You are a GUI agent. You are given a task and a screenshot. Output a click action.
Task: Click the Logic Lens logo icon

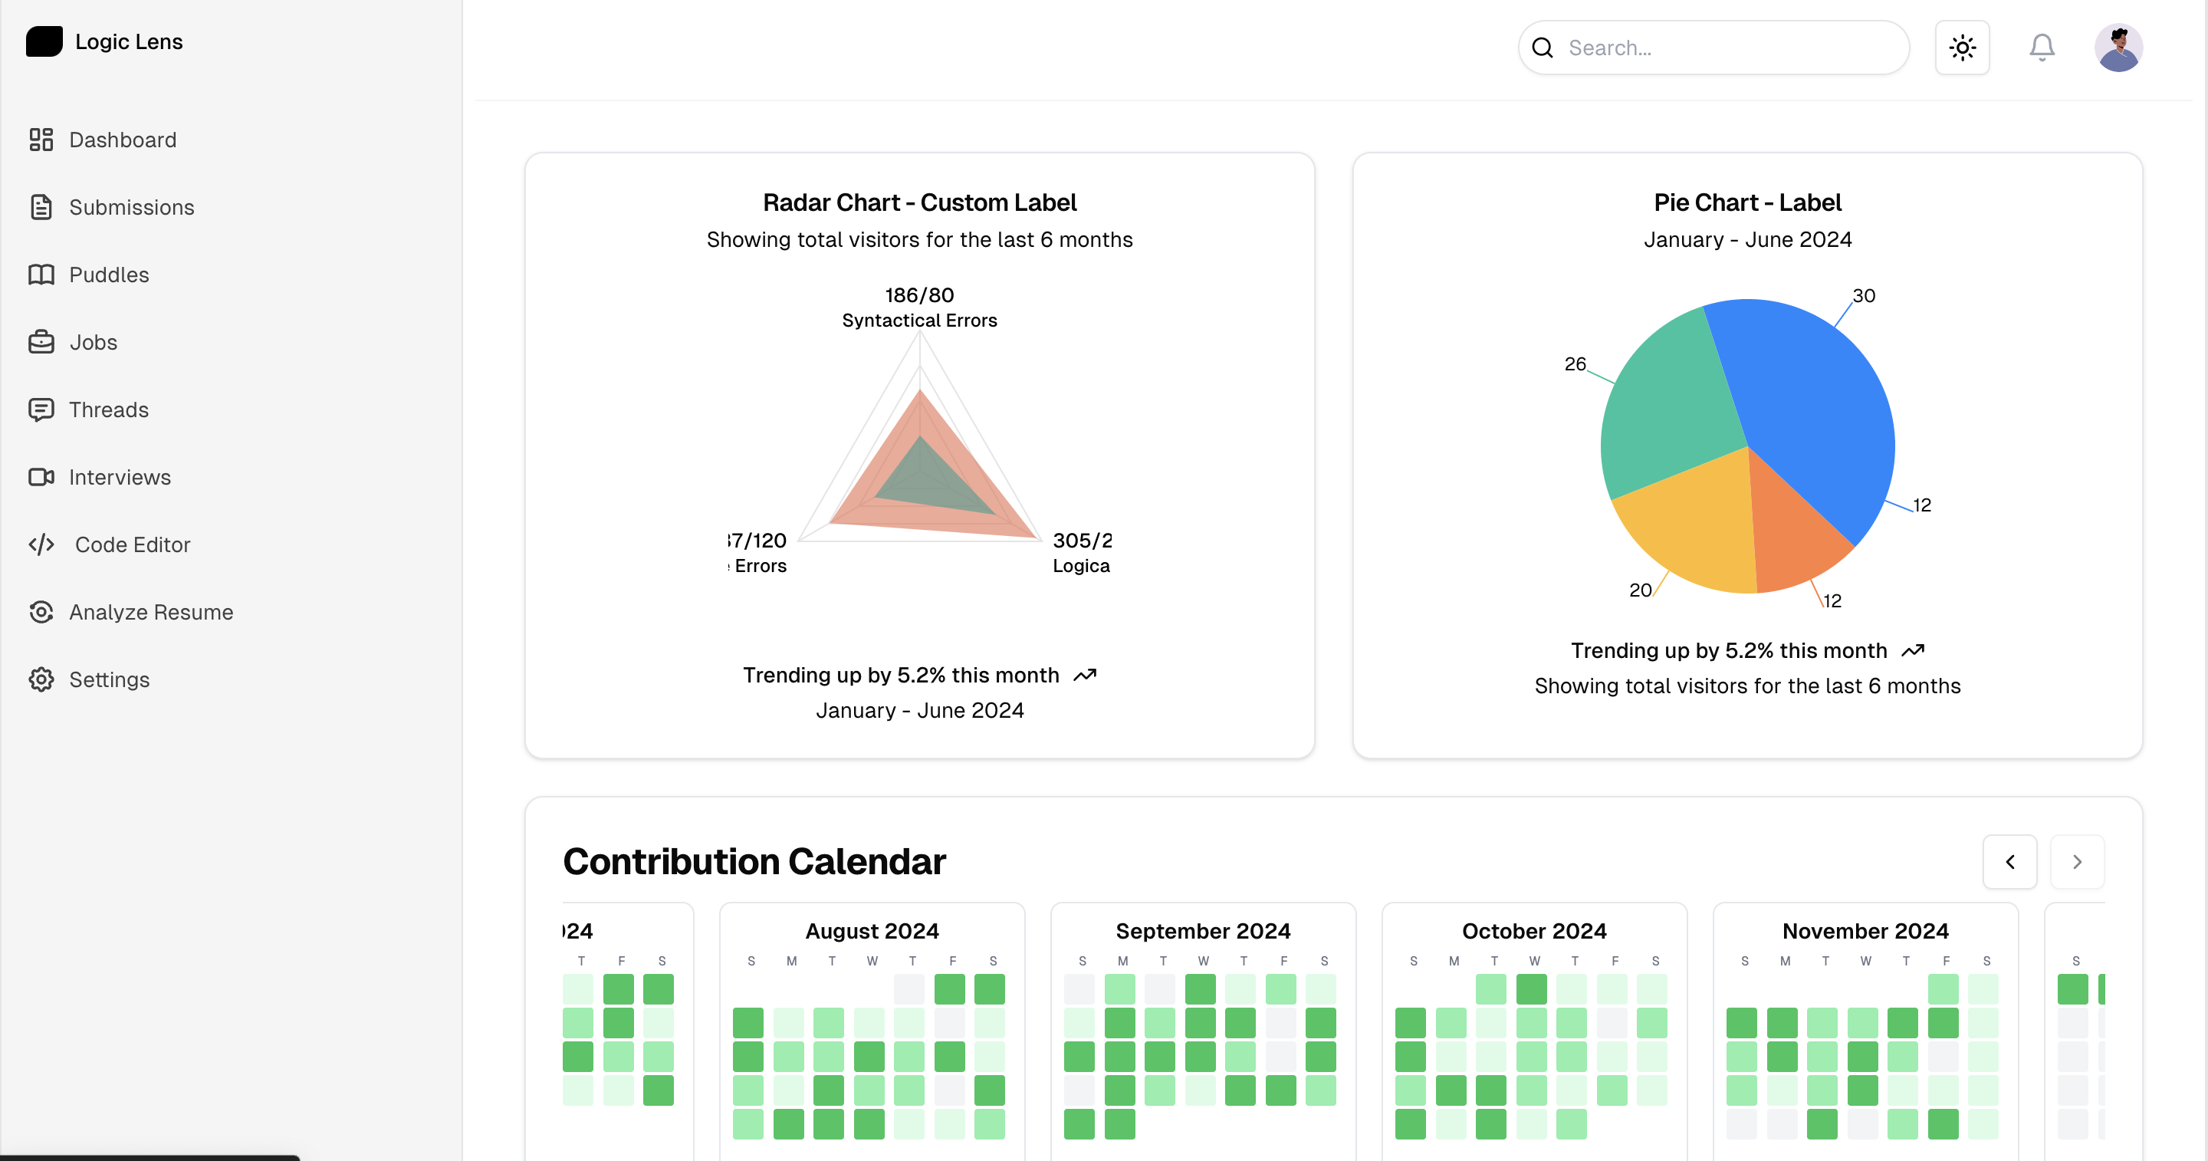pyautogui.click(x=44, y=41)
